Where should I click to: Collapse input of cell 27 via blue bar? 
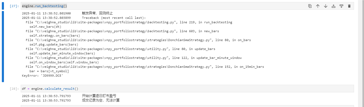coord(3,6)
